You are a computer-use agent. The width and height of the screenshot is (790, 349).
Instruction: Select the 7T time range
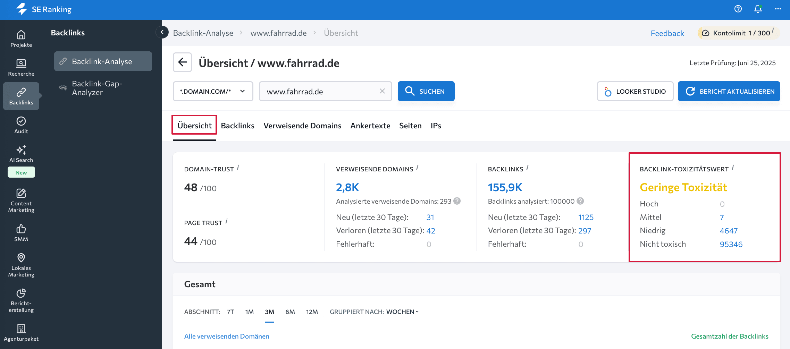[x=230, y=312]
